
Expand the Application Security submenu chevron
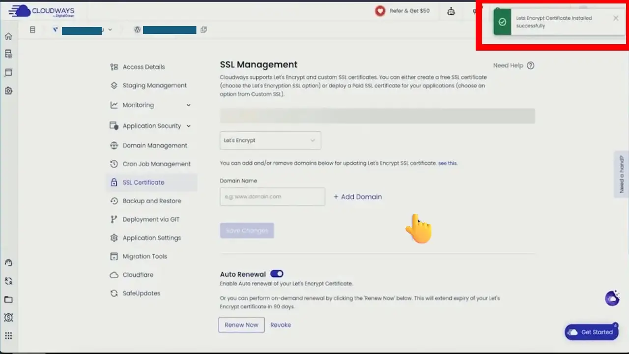[x=189, y=126]
